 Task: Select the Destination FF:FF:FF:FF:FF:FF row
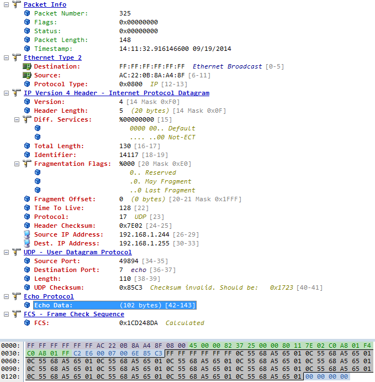159,66
